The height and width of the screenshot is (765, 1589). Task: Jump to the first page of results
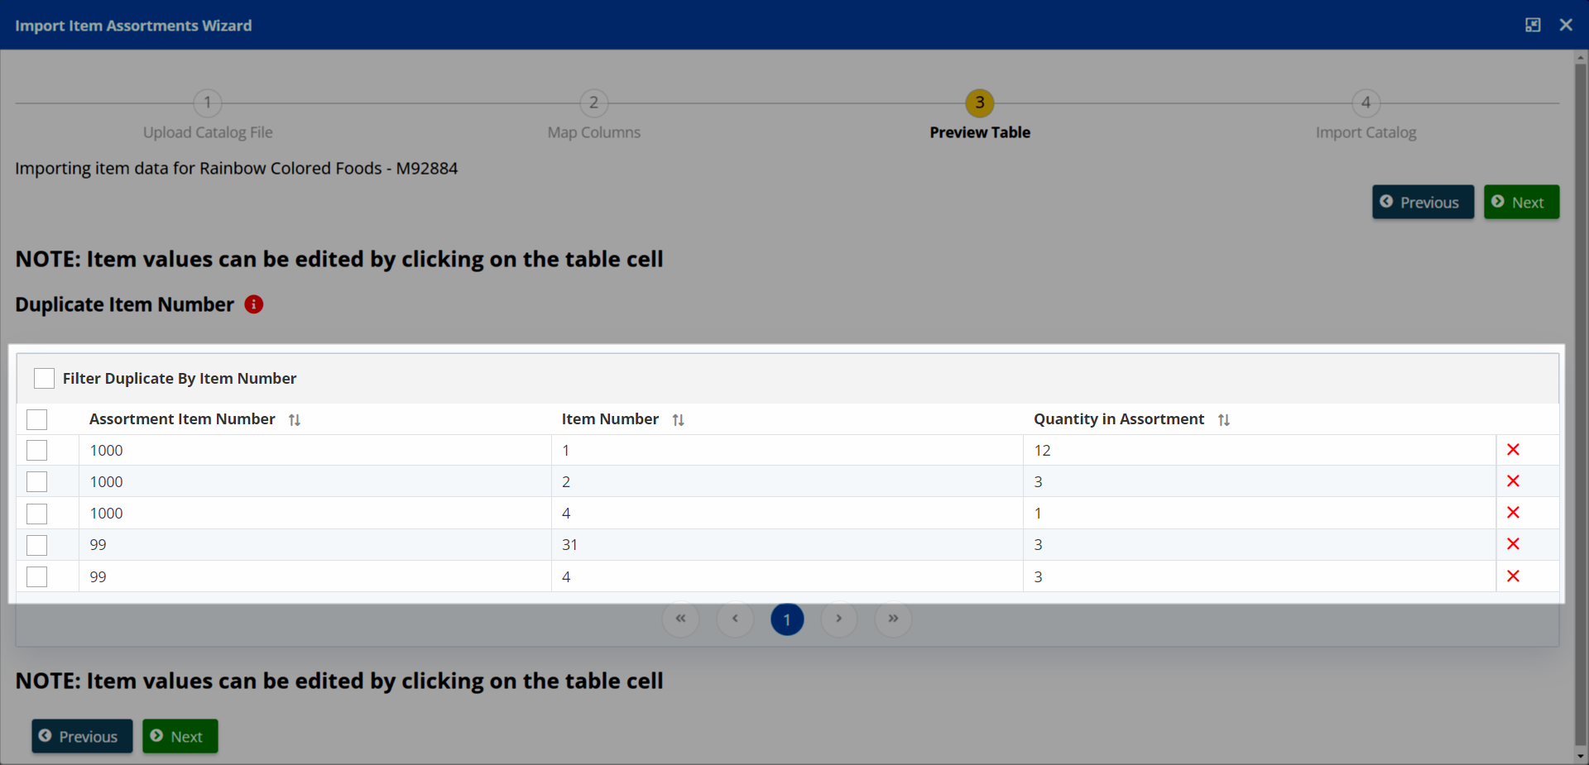pos(680,619)
